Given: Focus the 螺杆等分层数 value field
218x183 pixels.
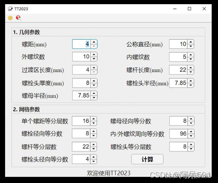Looking at the screenshot, I should tap(81, 147).
